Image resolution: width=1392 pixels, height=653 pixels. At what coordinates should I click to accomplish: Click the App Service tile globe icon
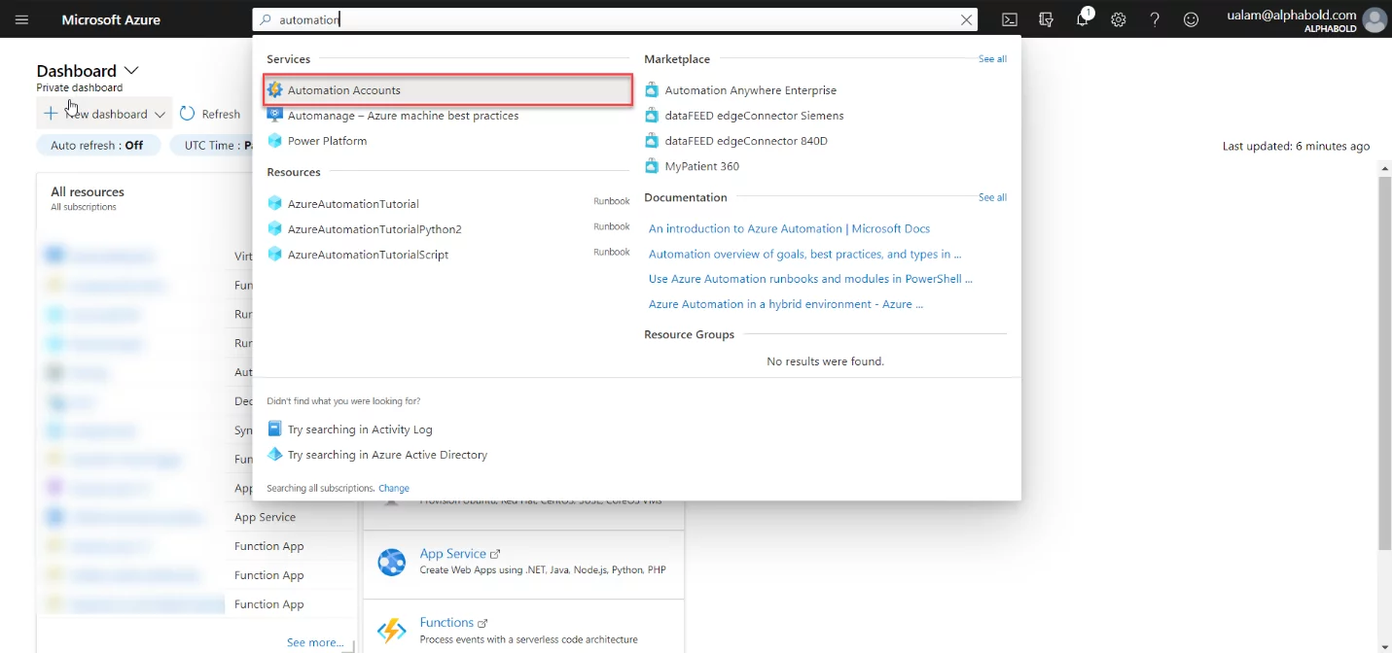point(391,562)
